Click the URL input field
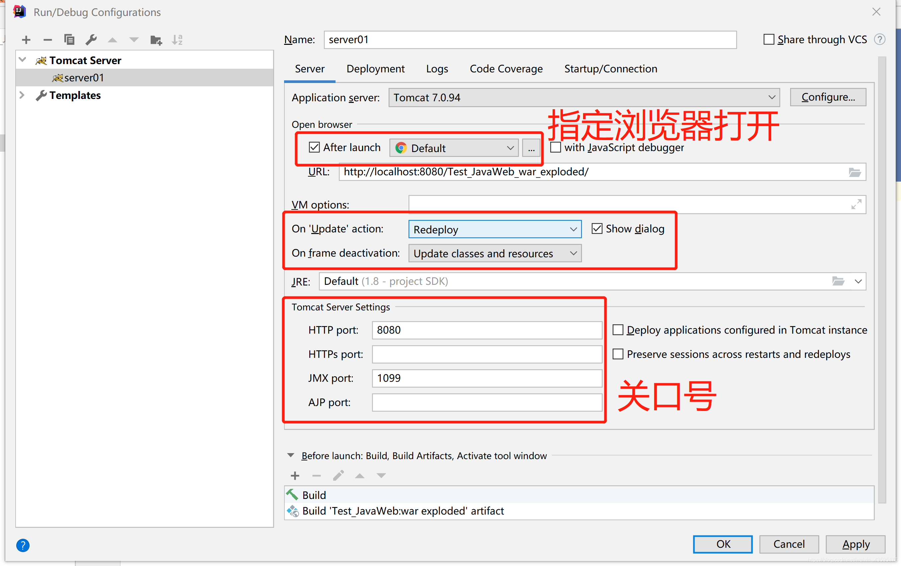The image size is (901, 566). (x=602, y=172)
